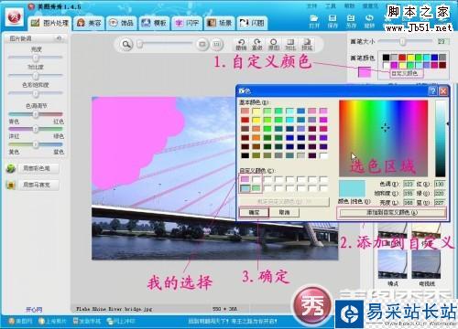Click the 添加到自定义颜色 button
This screenshot has width=458, height=329.
392,212
